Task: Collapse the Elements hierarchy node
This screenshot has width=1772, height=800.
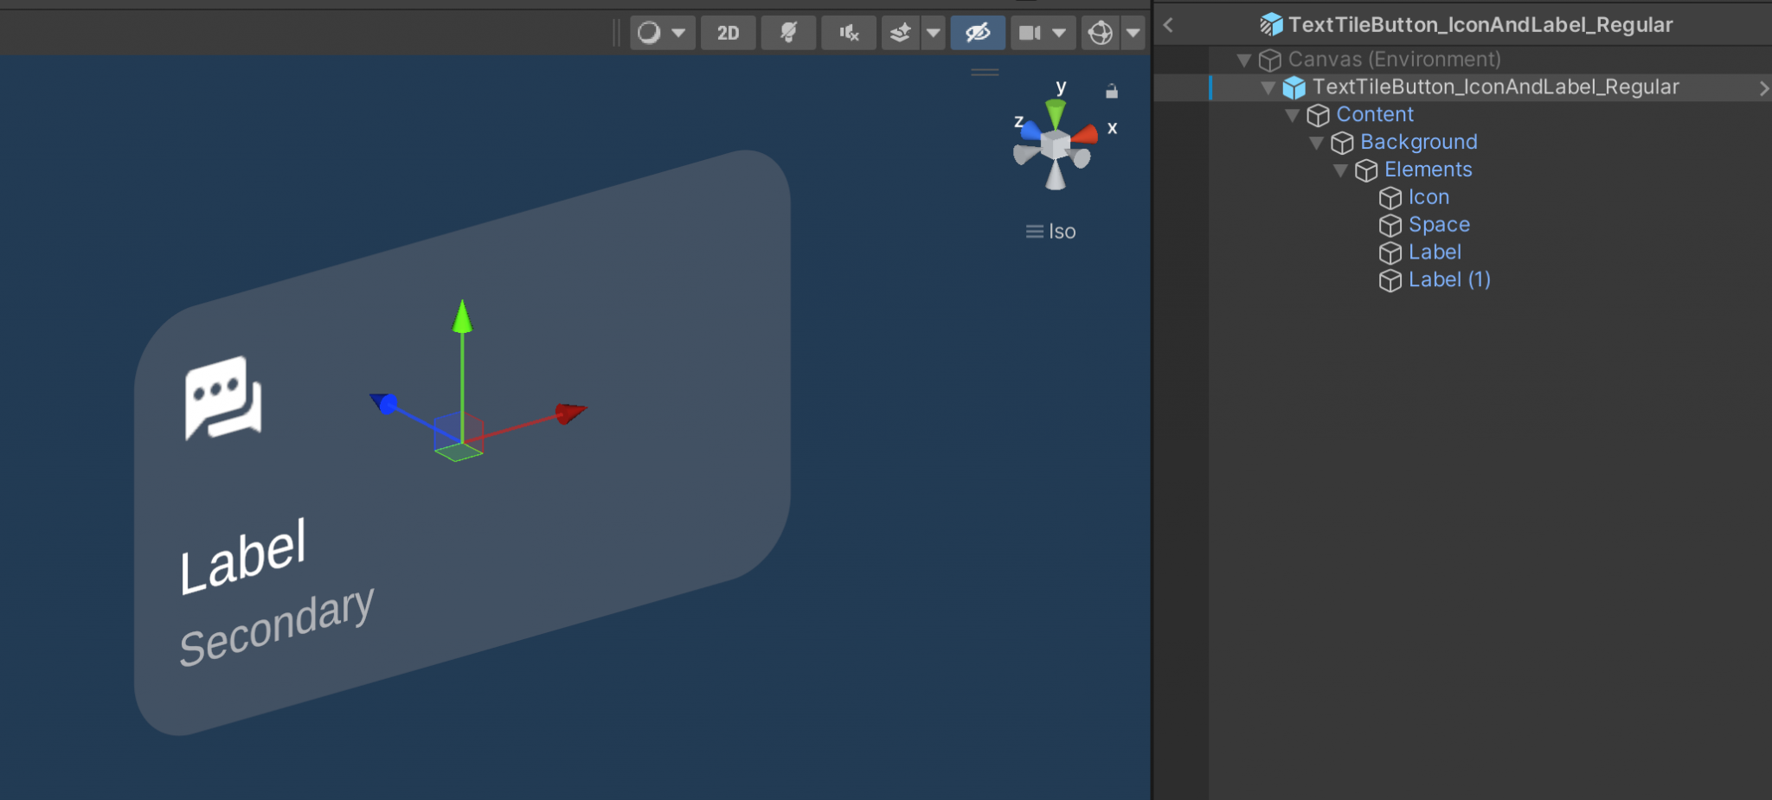Action: click(1340, 170)
